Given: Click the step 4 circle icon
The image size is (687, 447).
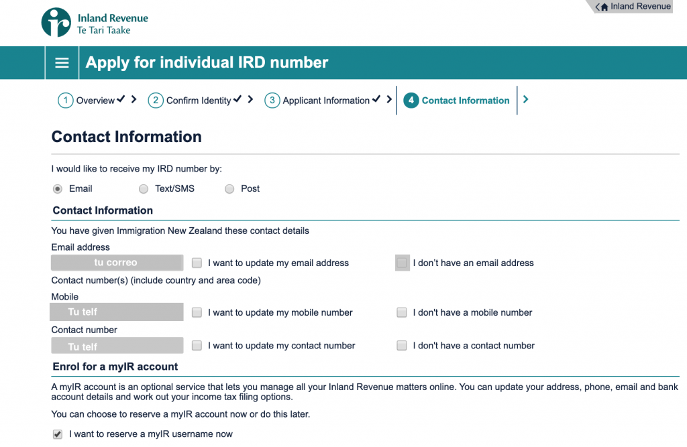Looking at the screenshot, I should click(411, 101).
